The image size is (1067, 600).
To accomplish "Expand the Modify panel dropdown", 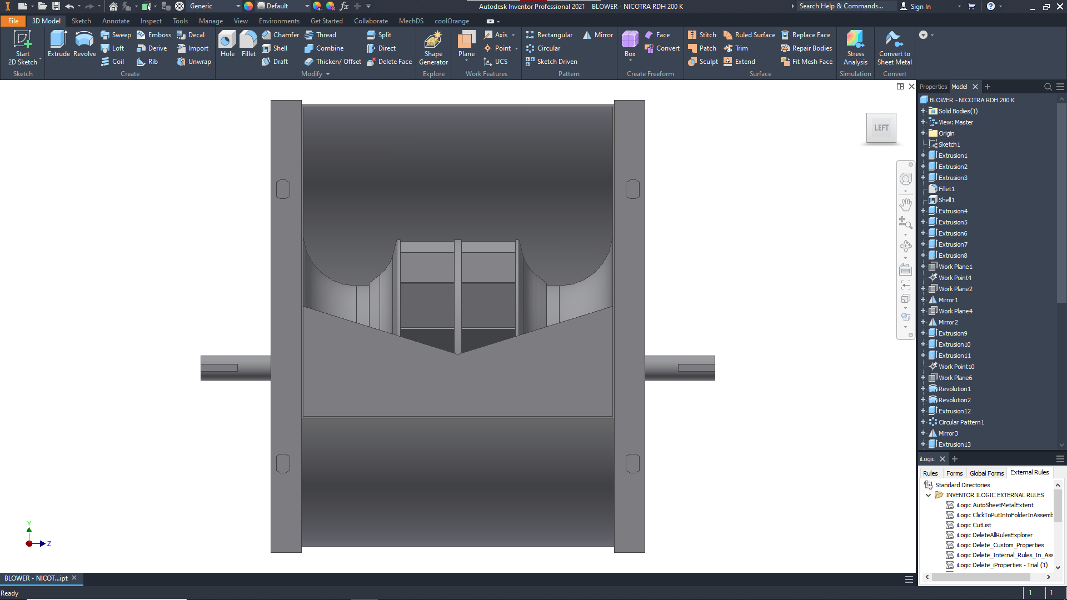I will [328, 74].
